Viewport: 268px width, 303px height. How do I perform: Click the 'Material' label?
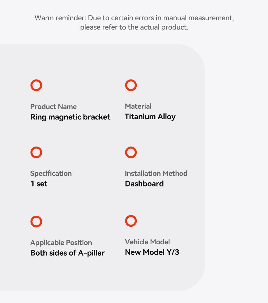138,106
